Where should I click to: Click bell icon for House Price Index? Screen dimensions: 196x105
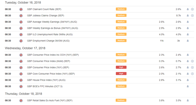tap(188, 80)
